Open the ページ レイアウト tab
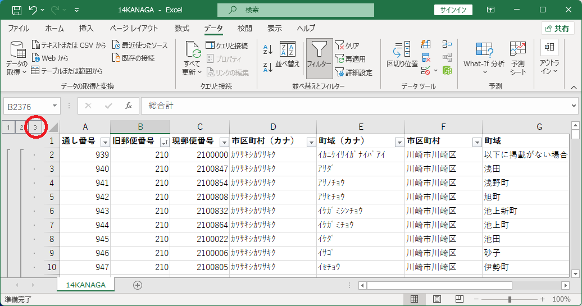This screenshot has height=306, width=582. point(134,28)
